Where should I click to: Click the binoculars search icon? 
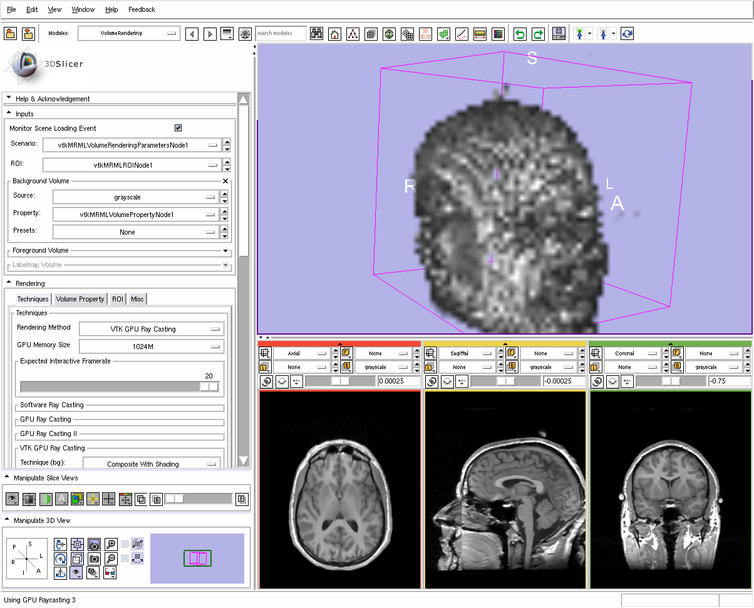317,34
